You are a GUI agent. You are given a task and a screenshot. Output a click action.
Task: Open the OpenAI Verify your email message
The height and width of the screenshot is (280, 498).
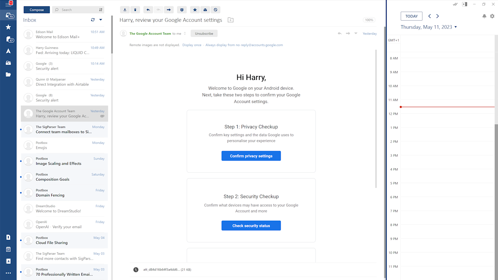point(64,224)
